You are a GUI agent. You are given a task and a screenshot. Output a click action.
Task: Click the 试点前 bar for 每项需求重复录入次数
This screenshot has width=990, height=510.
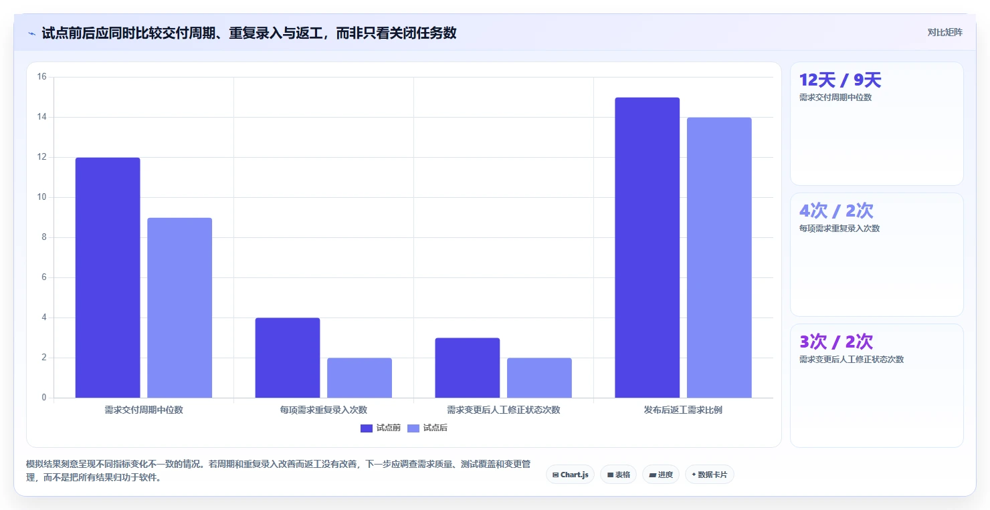(x=288, y=358)
